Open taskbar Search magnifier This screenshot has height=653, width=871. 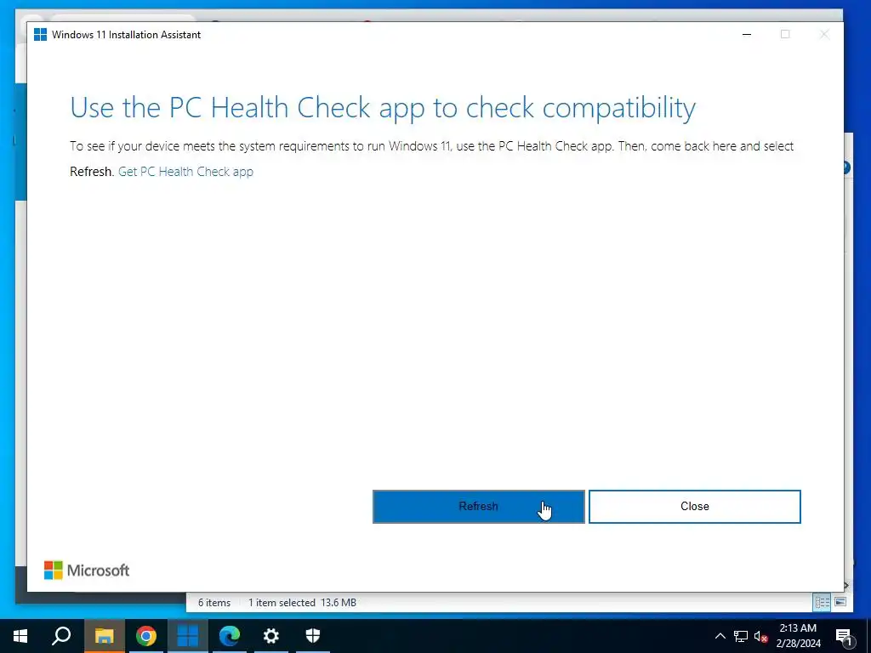(x=61, y=636)
